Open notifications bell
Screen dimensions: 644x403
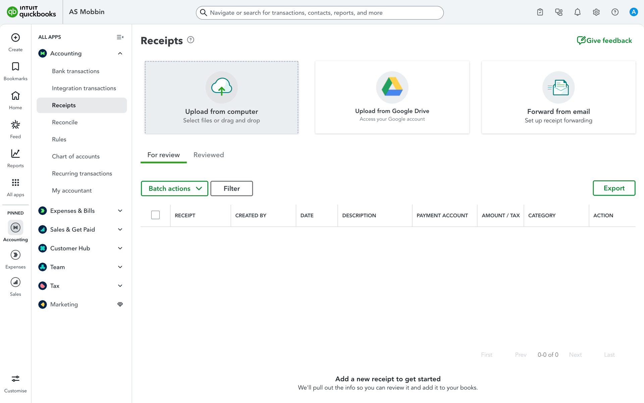coord(578,12)
